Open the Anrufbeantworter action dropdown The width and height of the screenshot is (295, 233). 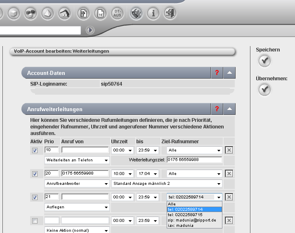77,184
